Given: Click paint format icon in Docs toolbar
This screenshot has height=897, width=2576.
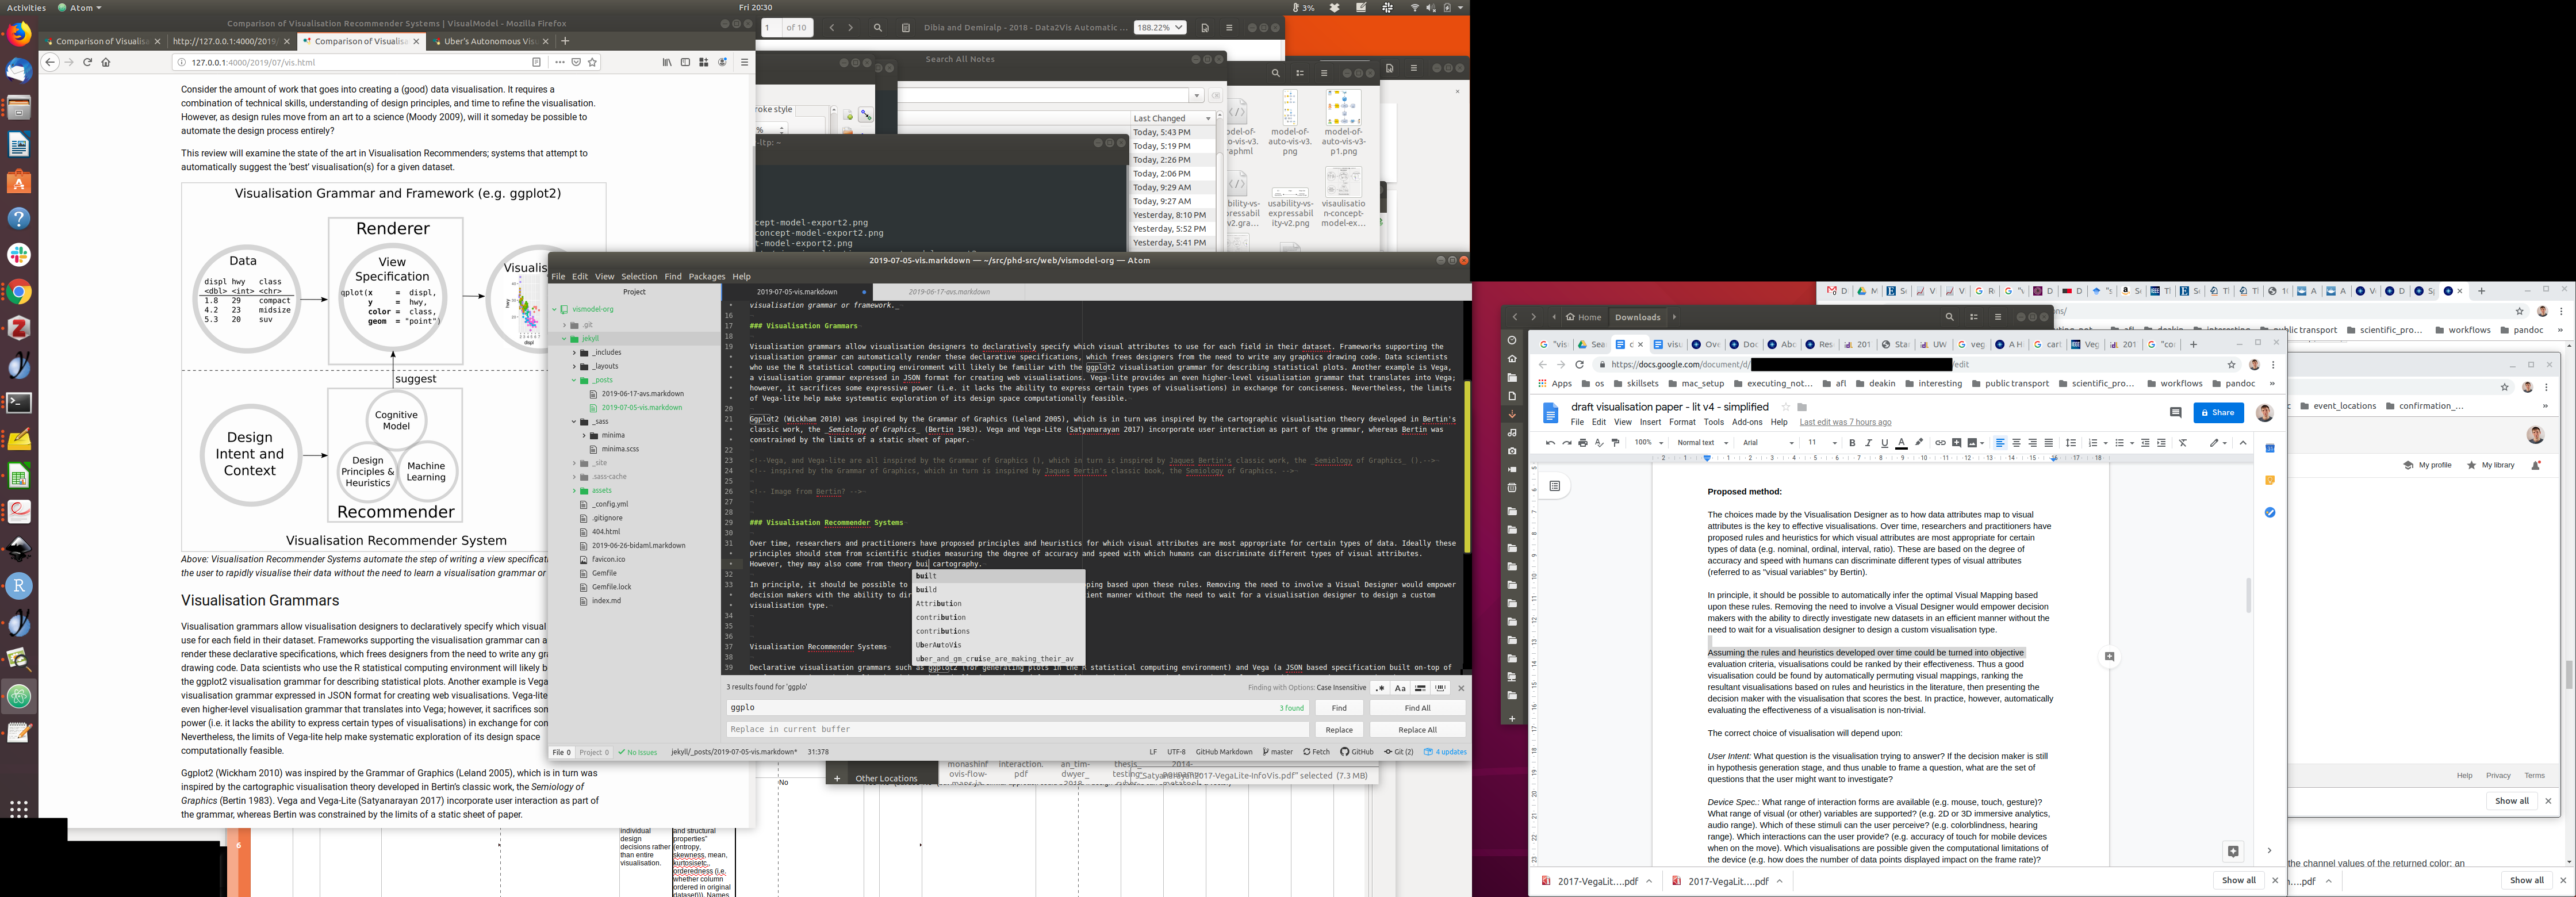Looking at the screenshot, I should coord(1615,443).
